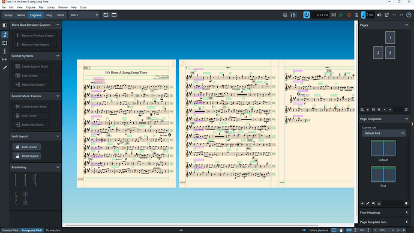This screenshot has height=233, width=414.
Task: Click the Lock Frame button
Action: pyautogui.click(x=31, y=116)
